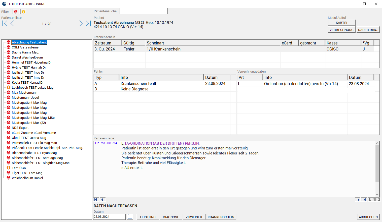
Task: Select Test ÖGK in patient list
Action: click(19, 168)
